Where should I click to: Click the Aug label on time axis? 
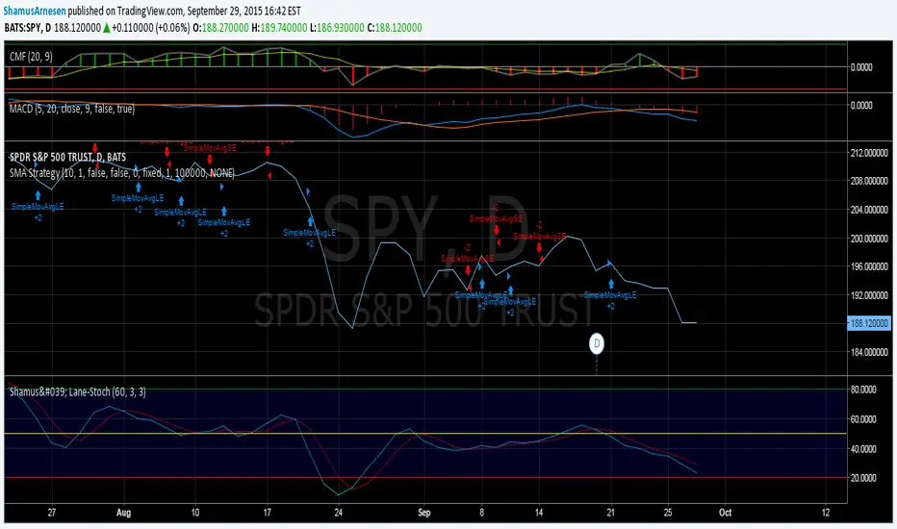click(x=123, y=513)
